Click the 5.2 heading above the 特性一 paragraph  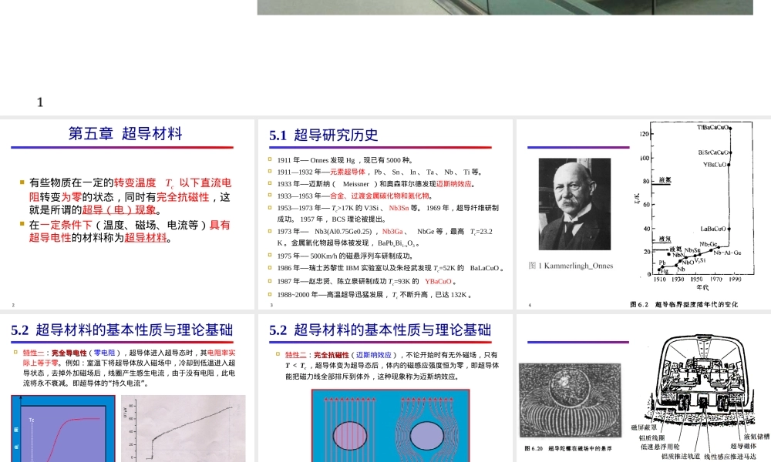tap(122, 330)
